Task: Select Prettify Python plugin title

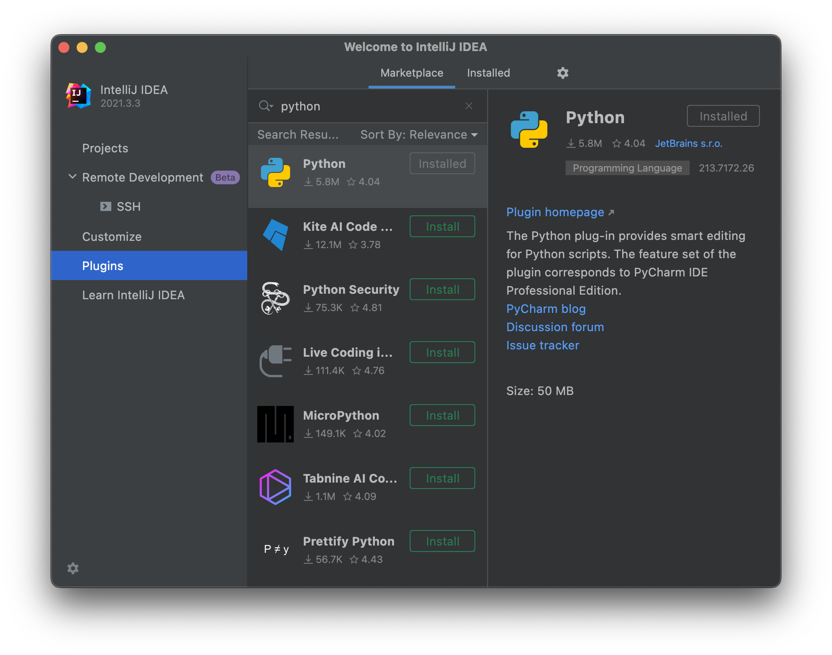Action: click(349, 541)
